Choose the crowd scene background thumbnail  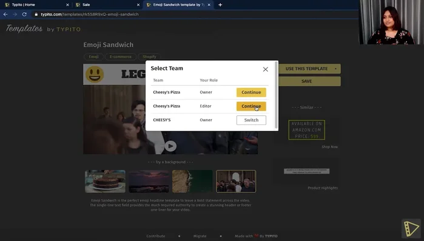(x=236, y=182)
